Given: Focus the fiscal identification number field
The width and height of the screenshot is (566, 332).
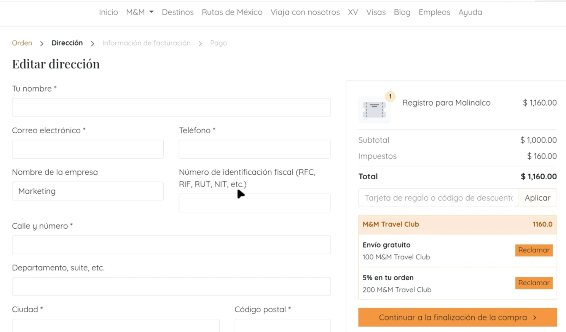Looking at the screenshot, I should point(255,203).
